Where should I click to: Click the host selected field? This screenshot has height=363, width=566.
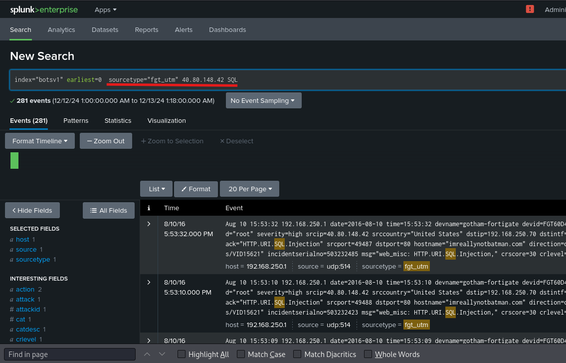coord(22,239)
